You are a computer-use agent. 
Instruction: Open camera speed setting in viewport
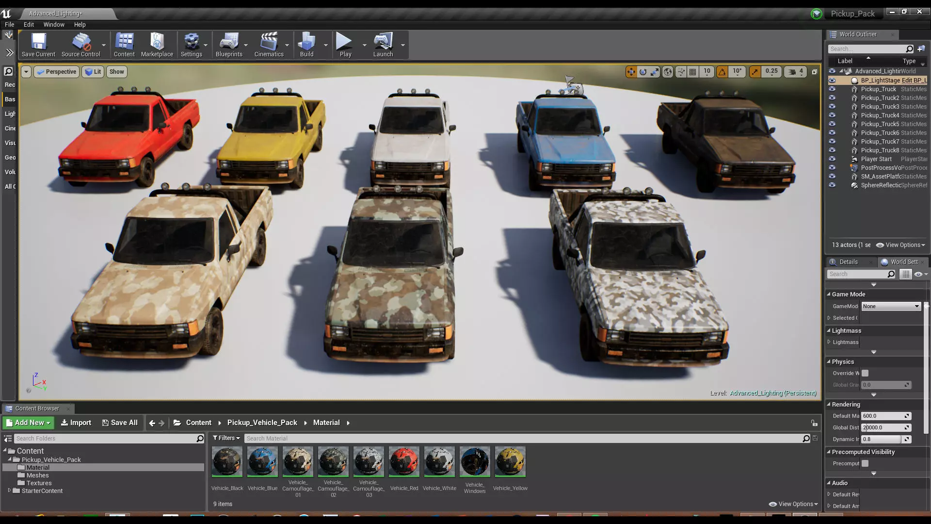tap(796, 72)
